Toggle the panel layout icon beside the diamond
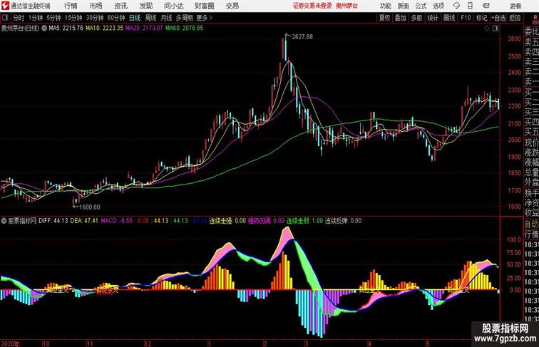Screen dimensions: 539x347 tap(496, 29)
